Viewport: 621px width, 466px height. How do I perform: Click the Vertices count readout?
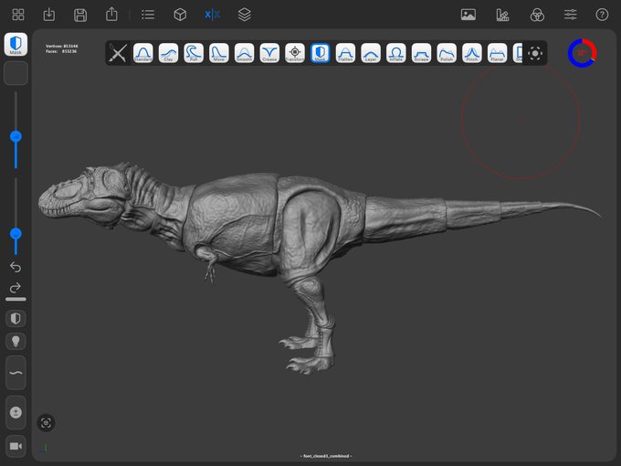(62, 46)
